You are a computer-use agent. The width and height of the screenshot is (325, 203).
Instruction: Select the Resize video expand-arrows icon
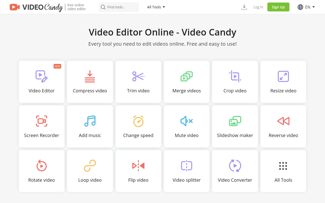pyautogui.click(x=283, y=76)
